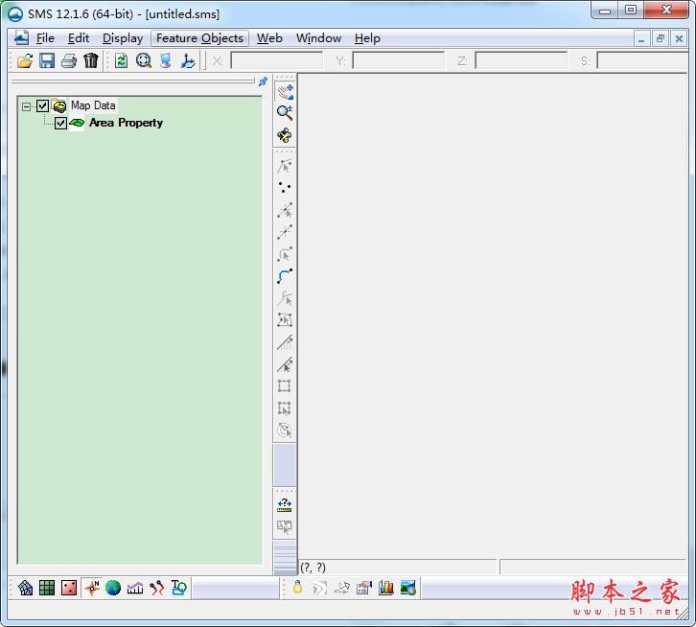Activate the blue Create Feature Arc tool
Viewport: 696px width, 627px height.
[285, 276]
